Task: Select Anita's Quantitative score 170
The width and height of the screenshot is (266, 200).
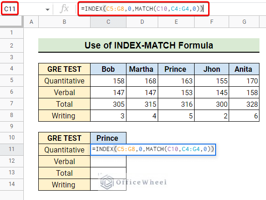Action: 244,81
